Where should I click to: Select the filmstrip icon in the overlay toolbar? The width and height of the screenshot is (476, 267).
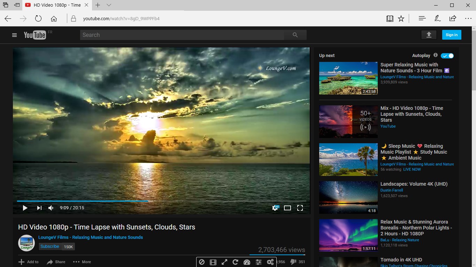tap(213, 262)
